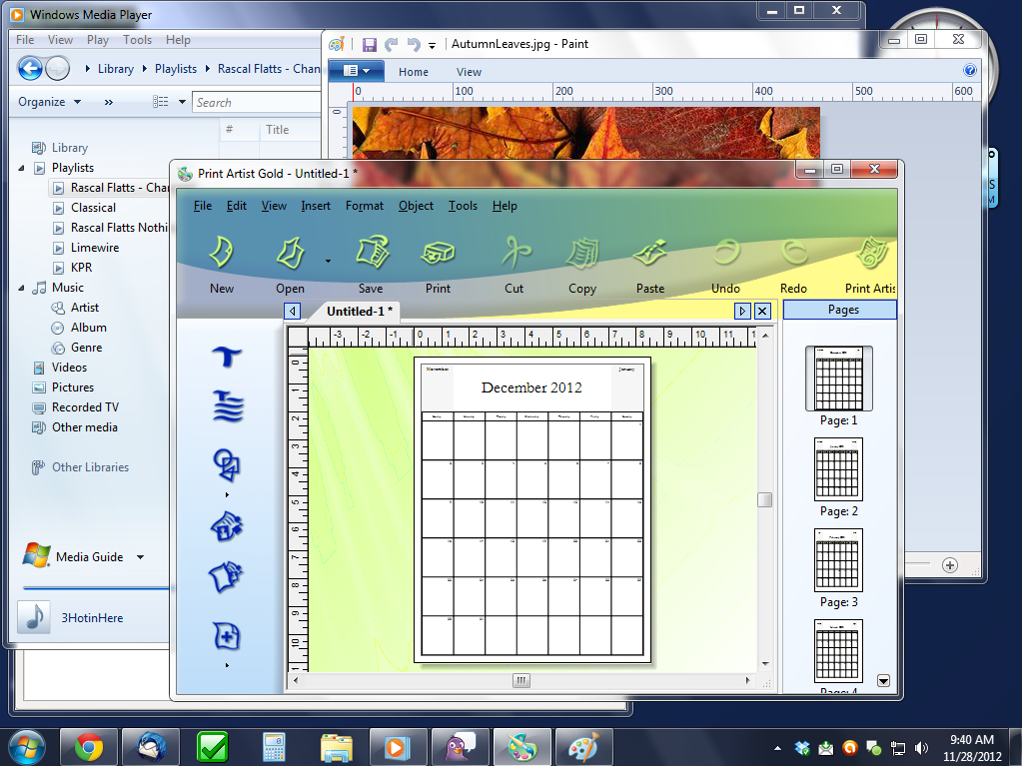Click the Paint help question mark icon

pyautogui.click(x=970, y=70)
